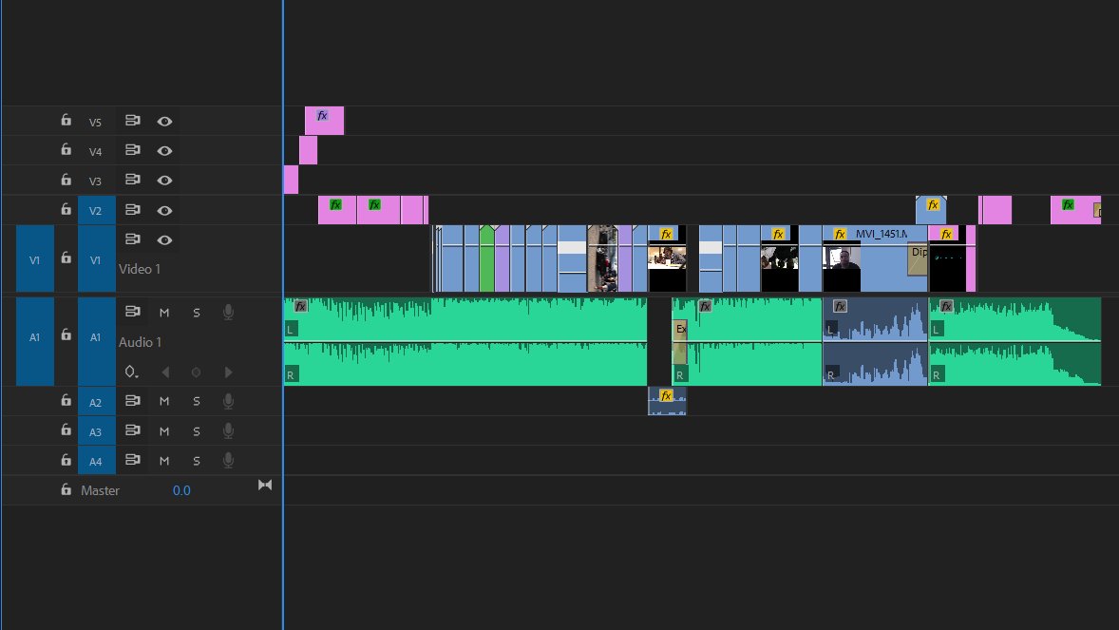Screen dimensions: 1119x630
Task: Toggle sync lock on track A3
Action: (x=133, y=430)
